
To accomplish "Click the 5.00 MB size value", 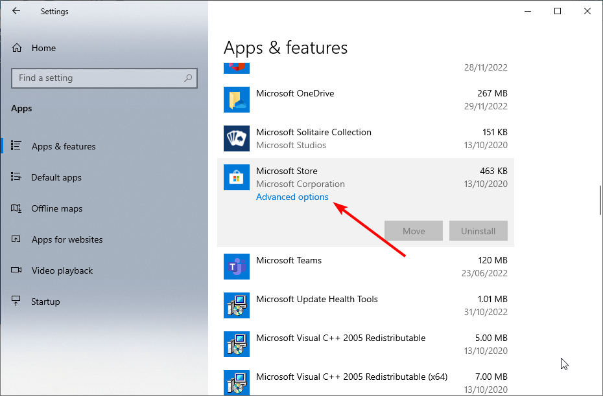I will point(491,338).
